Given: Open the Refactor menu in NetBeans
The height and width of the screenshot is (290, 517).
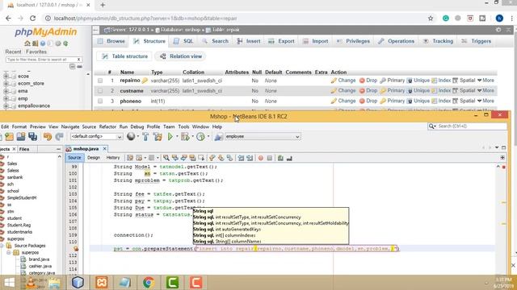Looking at the screenshot, I should [107, 126].
